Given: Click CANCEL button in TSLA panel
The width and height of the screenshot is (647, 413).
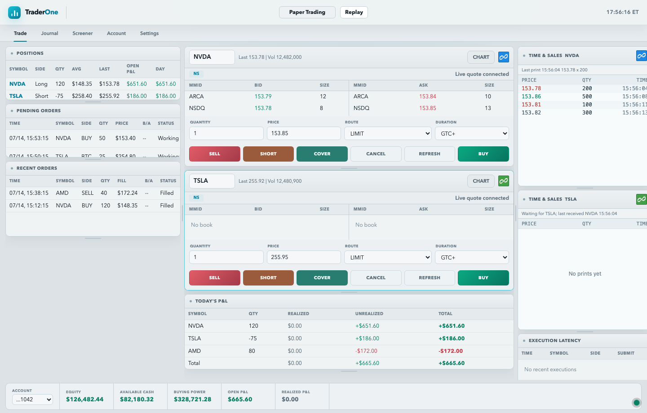Looking at the screenshot, I should tap(376, 278).
